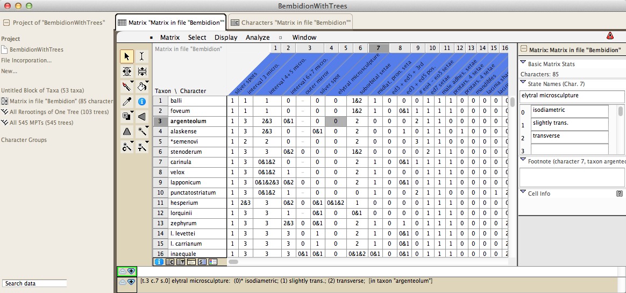Open the Analyze menu

pyautogui.click(x=258, y=38)
